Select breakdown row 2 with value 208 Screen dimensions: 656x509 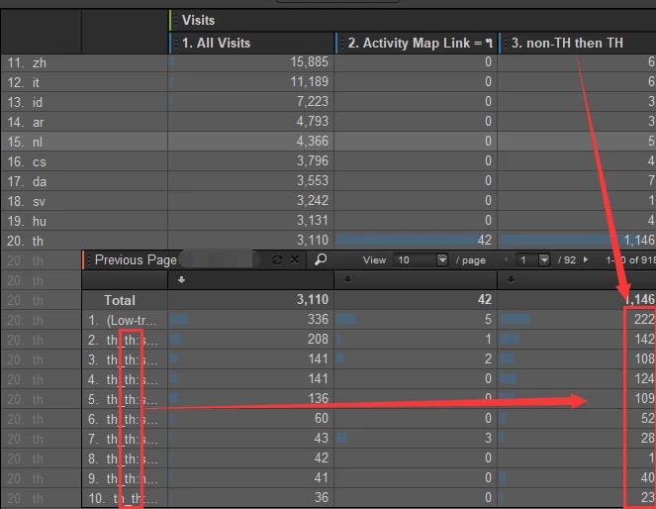coord(123,340)
